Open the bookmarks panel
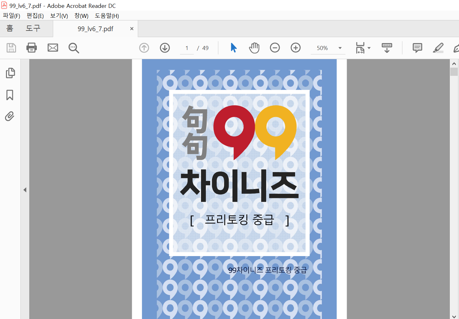The height and width of the screenshot is (319, 459). [10, 95]
